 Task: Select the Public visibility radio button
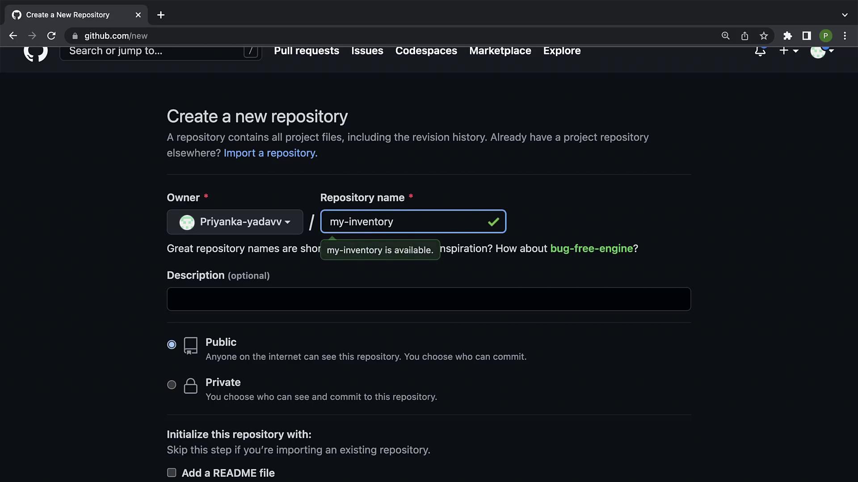coord(172,345)
